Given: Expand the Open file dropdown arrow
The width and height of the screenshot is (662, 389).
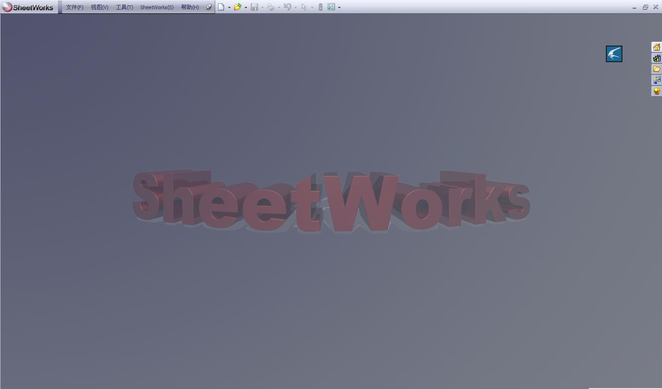Looking at the screenshot, I should tap(246, 7).
